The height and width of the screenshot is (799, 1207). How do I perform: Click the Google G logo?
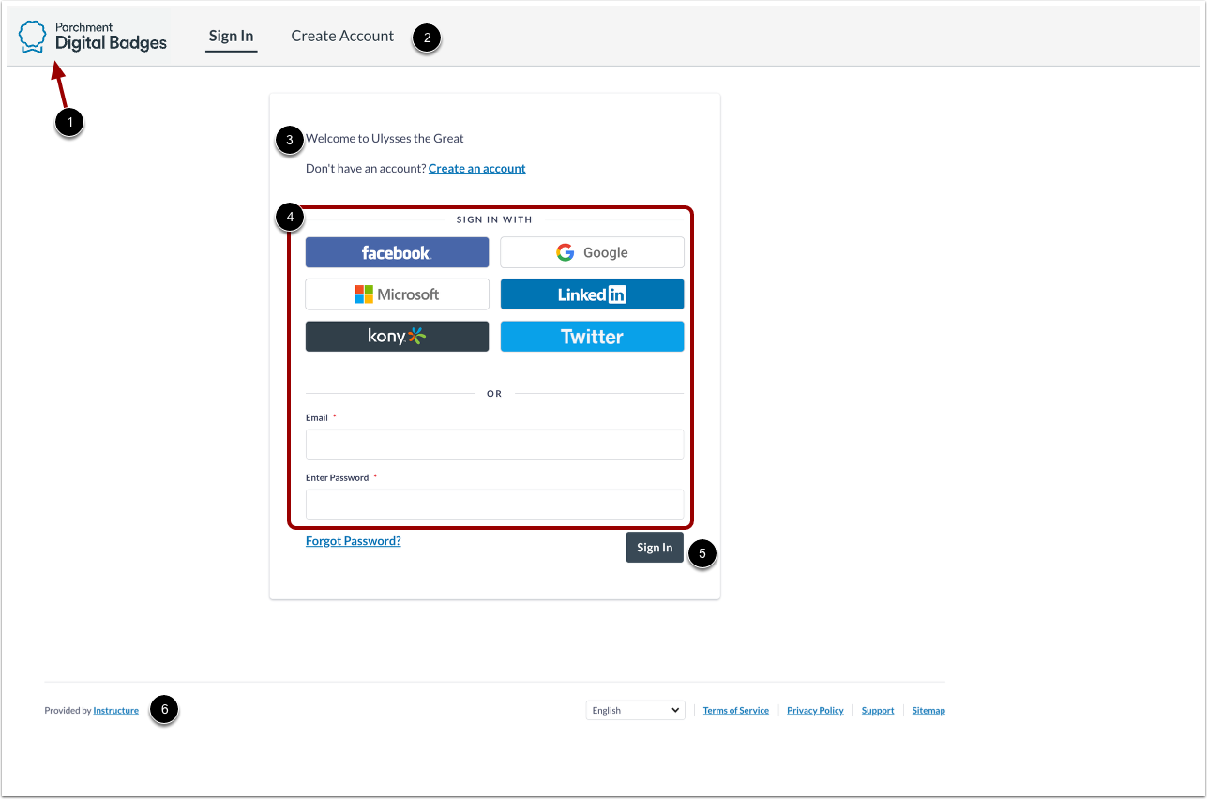(565, 252)
